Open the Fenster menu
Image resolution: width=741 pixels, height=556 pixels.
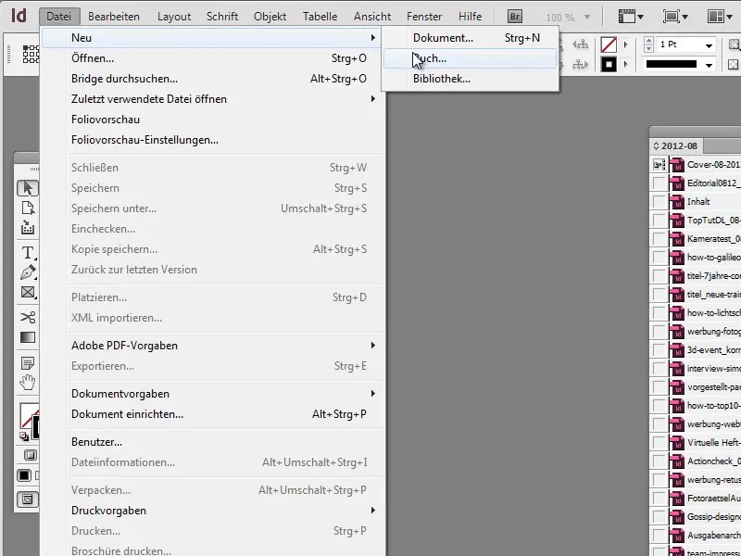pyautogui.click(x=424, y=16)
